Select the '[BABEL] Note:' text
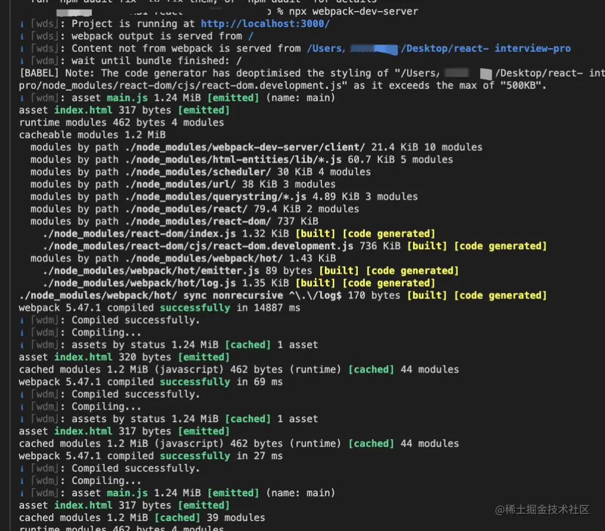The height and width of the screenshot is (531, 605). 56,74
